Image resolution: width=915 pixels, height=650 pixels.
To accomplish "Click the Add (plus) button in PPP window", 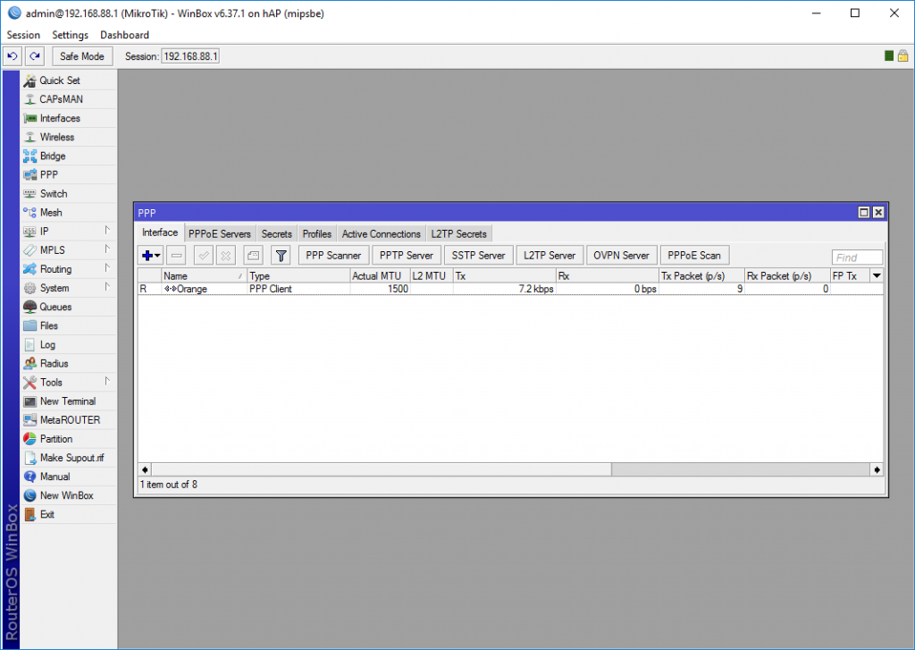I will tap(148, 256).
